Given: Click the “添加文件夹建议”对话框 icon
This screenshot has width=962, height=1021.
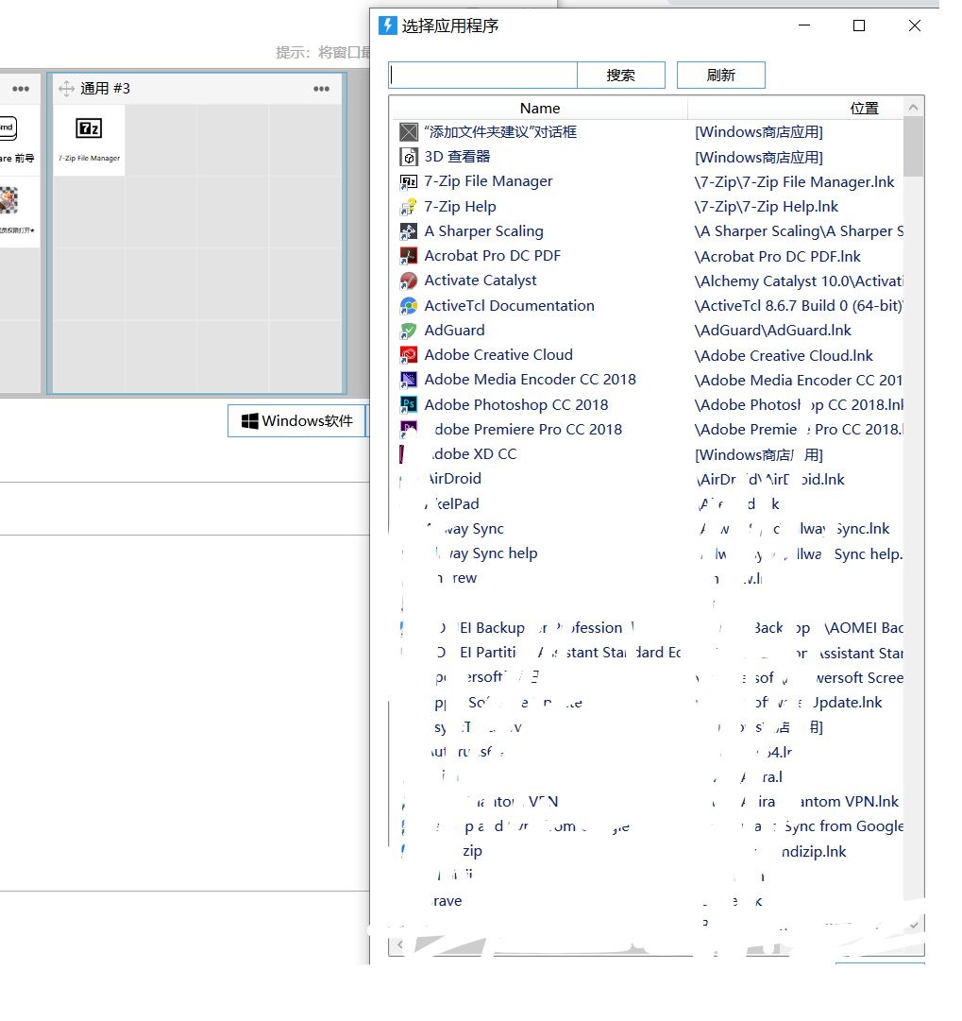Looking at the screenshot, I should click(x=408, y=132).
